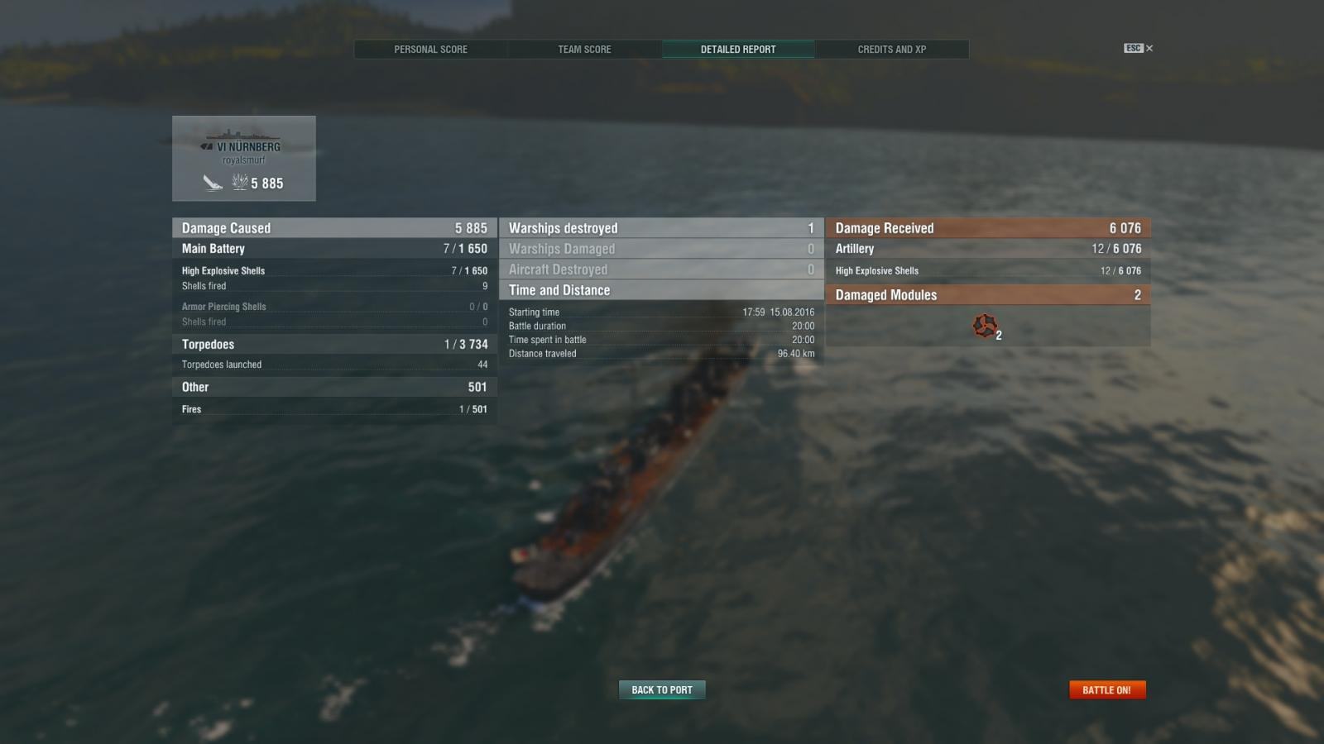This screenshot has width=1324, height=744.
Task: Click the Damage Caused header row
Action: coord(334,228)
